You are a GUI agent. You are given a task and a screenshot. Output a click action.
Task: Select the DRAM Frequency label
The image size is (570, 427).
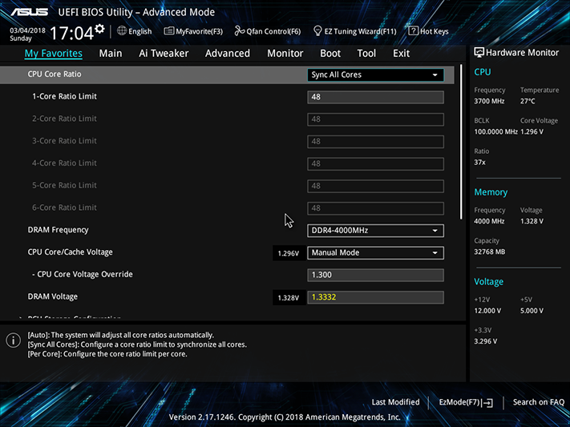click(x=59, y=230)
